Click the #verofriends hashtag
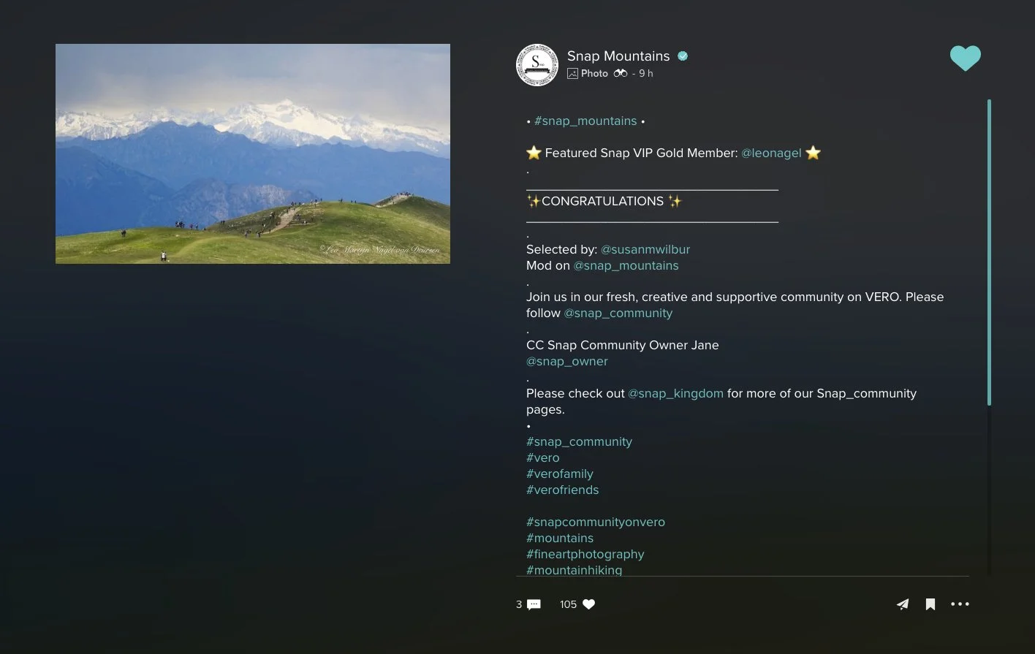This screenshot has width=1035, height=654. click(x=562, y=490)
